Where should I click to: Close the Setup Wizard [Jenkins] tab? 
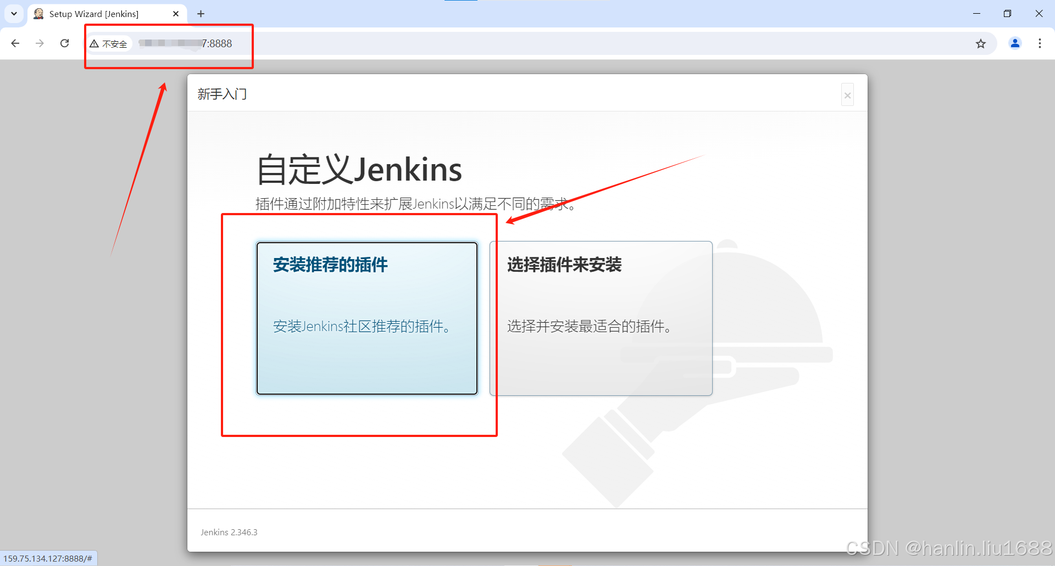tap(176, 14)
